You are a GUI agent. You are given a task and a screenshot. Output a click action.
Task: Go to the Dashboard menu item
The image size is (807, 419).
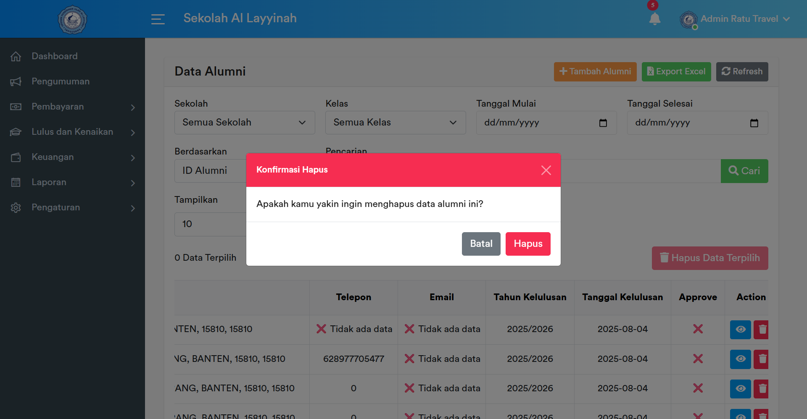coord(55,56)
